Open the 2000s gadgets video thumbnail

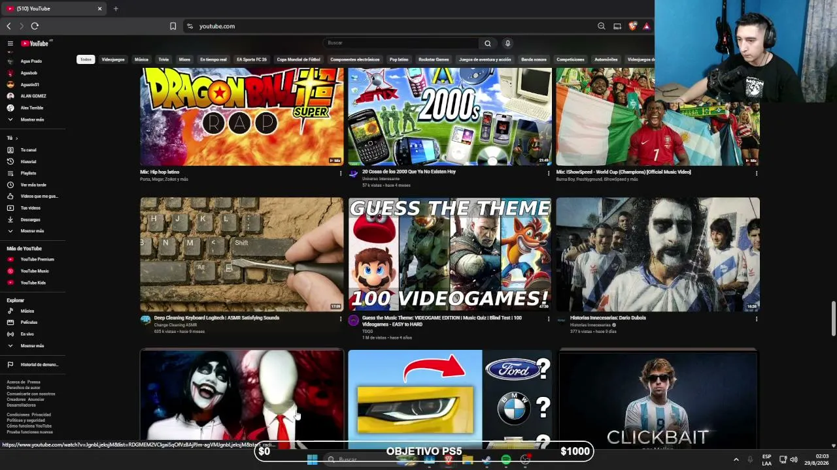tap(450, 117)
